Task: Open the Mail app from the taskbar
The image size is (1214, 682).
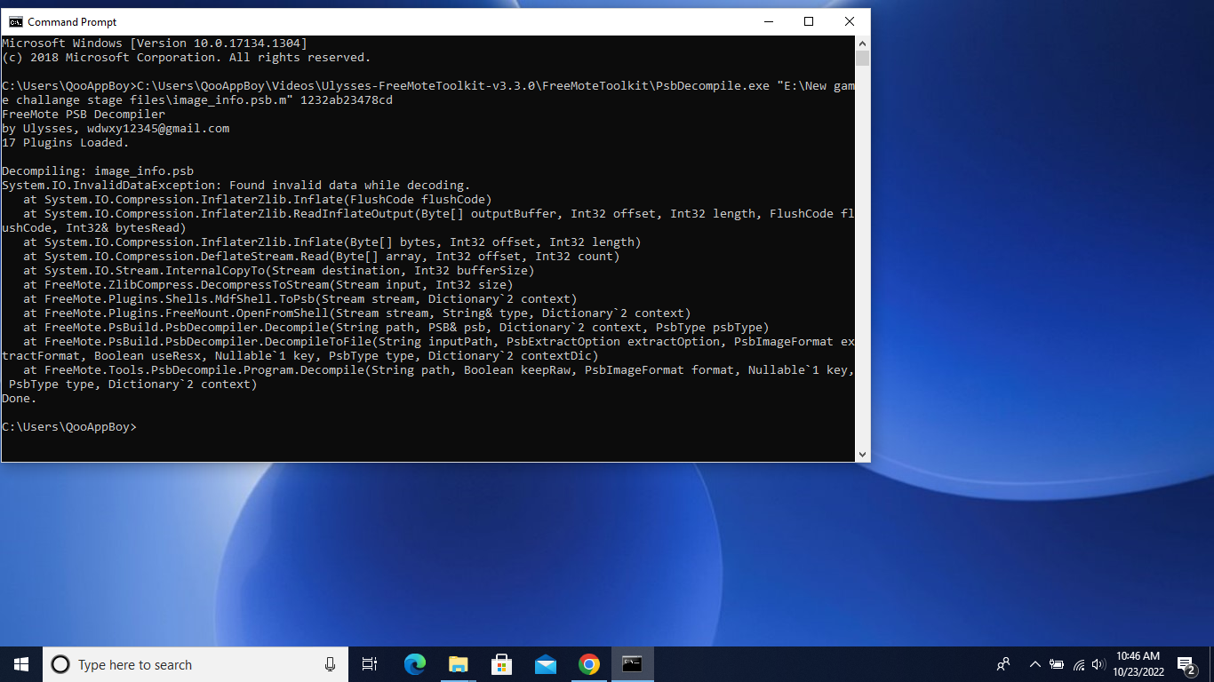Action: [545, 664]
